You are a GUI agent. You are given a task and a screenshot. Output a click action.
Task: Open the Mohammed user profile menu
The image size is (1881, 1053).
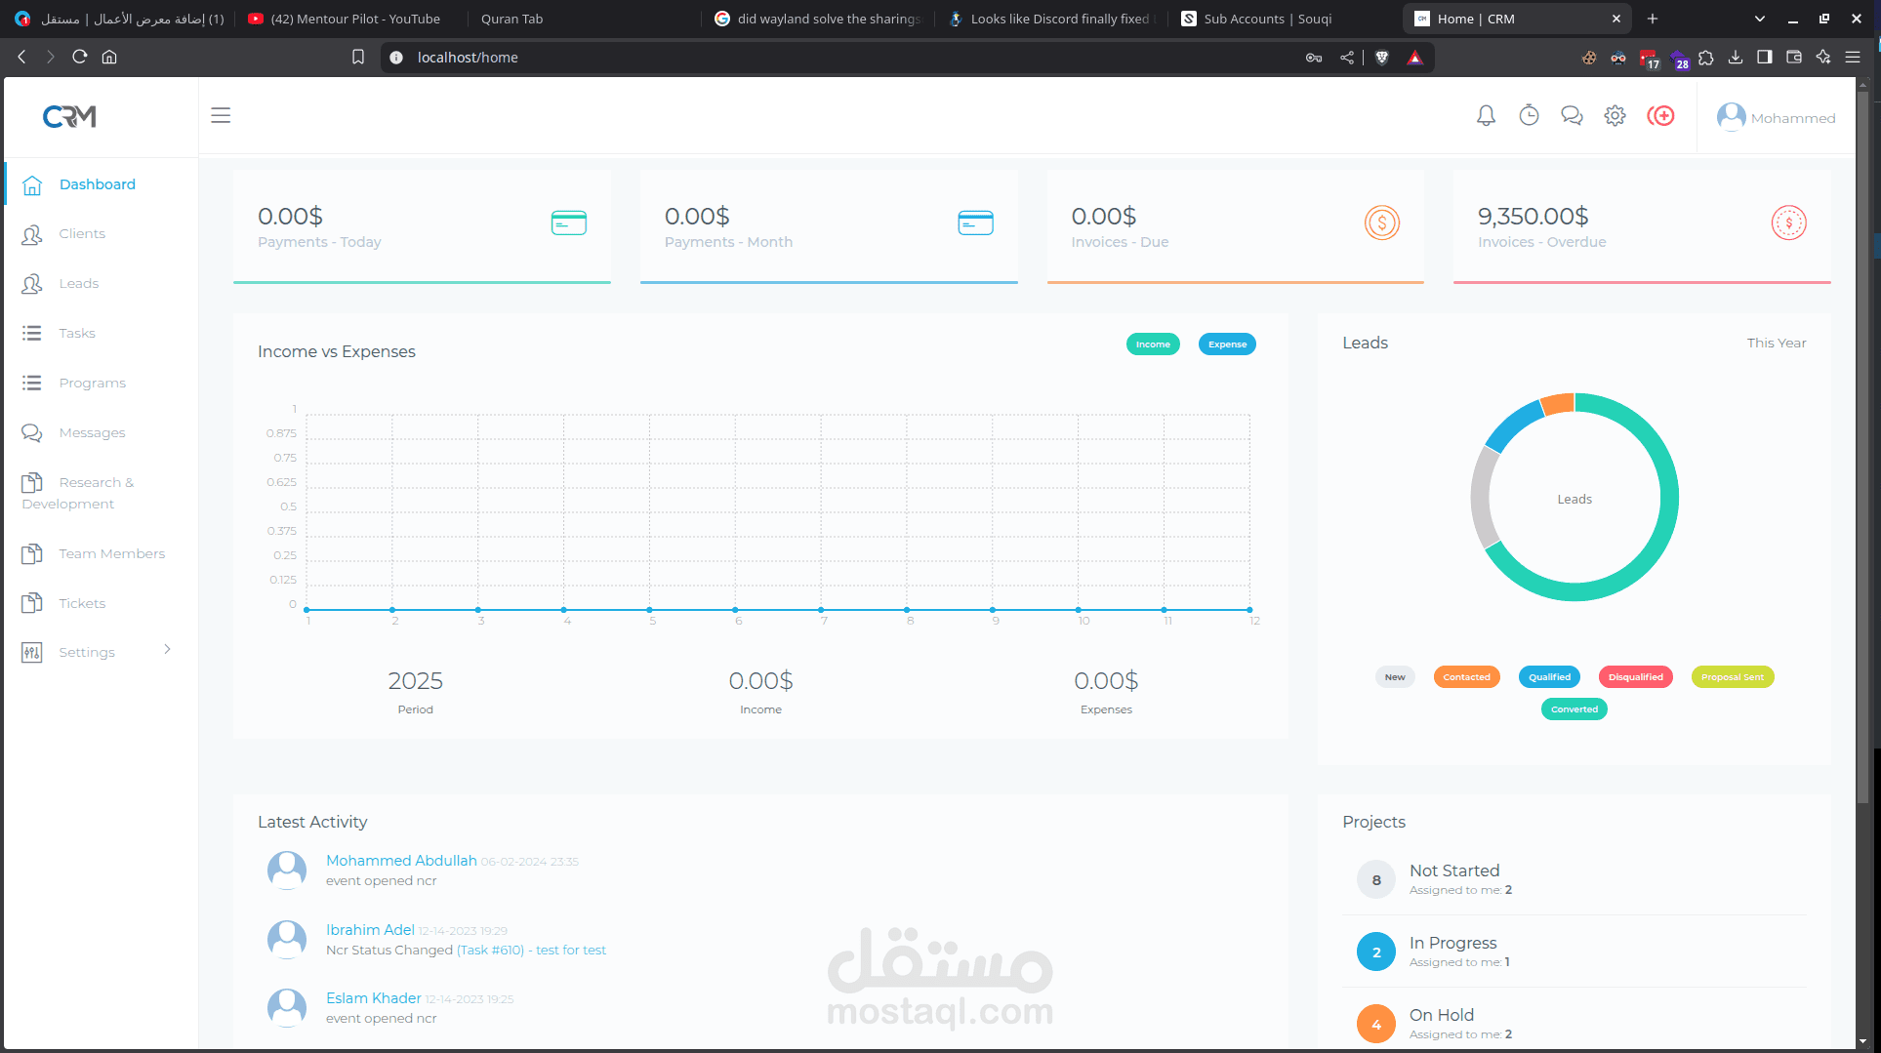point(1777,117)
